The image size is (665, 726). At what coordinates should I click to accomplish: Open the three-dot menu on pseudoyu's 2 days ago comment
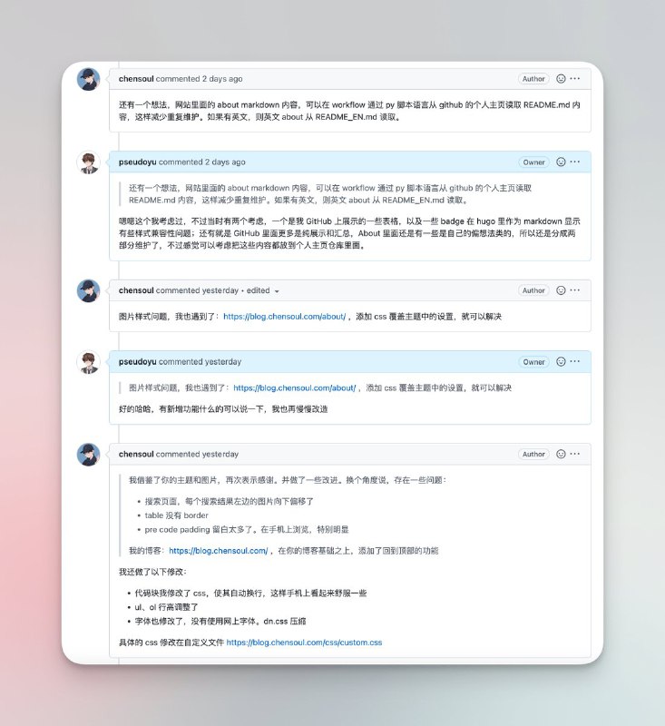(x=575, y=162)
